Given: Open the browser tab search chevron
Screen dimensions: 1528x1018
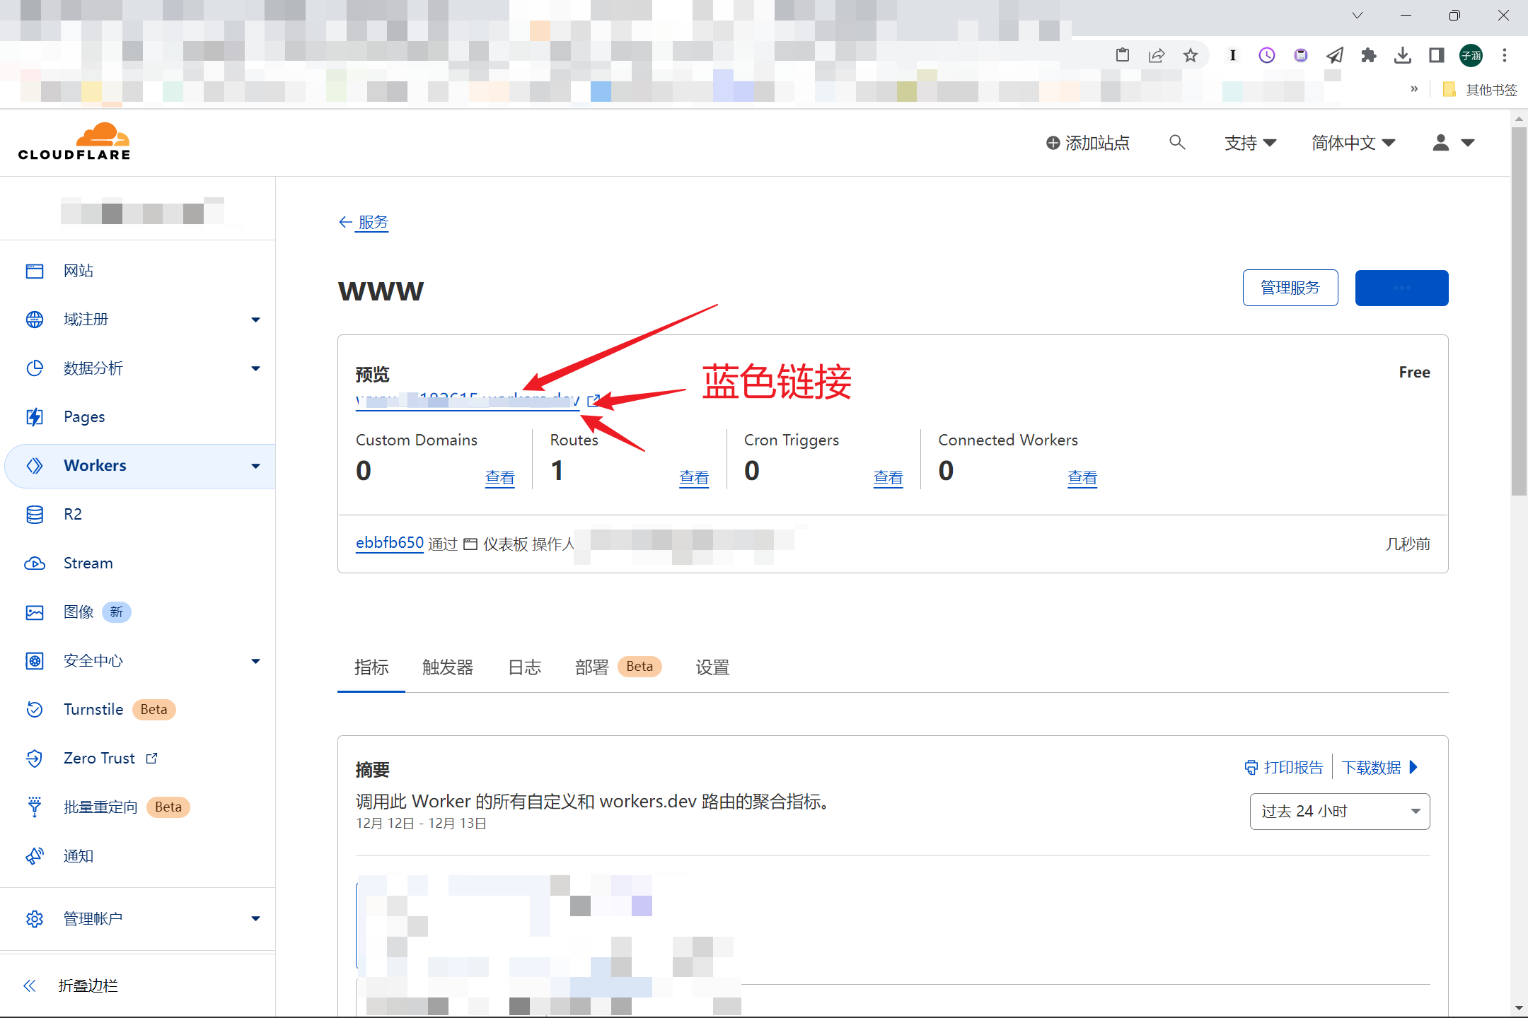Looking at the screenshot, I should tap(1358, 16).
